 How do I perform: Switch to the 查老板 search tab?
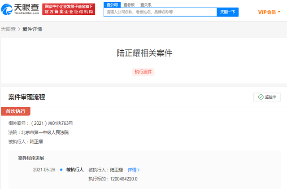(129, 4)
